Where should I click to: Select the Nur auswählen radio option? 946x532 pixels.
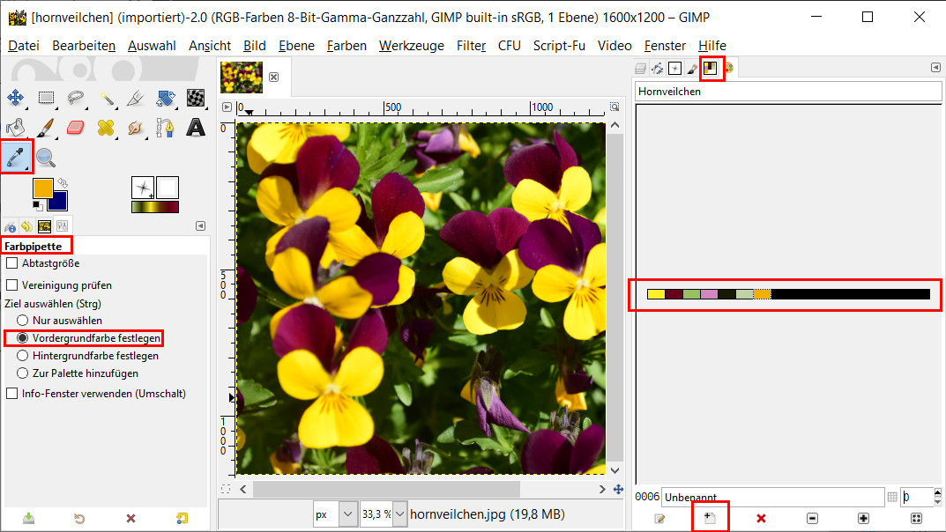point(22,321)
